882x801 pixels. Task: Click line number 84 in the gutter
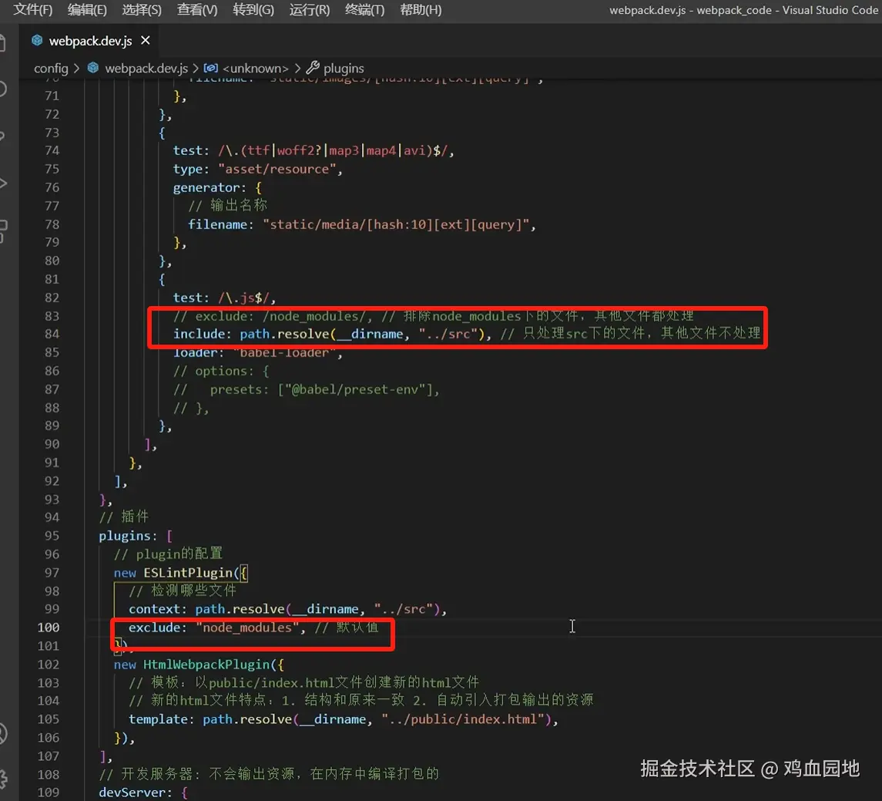coord(52,334)
